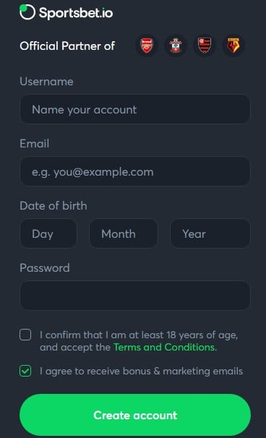Focus the Username 'Name your account' field

tap(135, 109)
